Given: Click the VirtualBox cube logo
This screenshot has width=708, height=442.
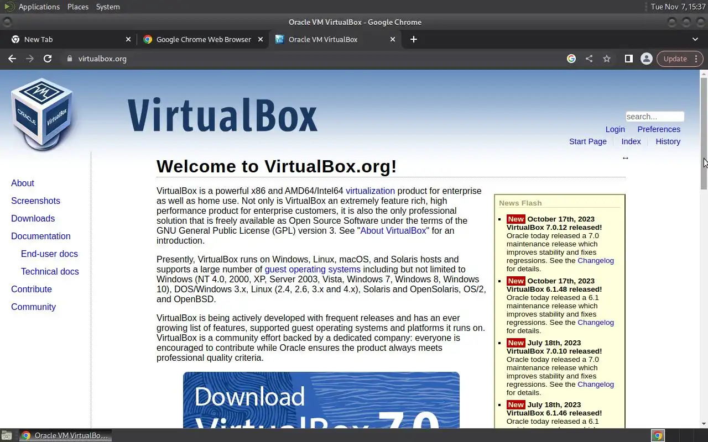Looking at the screenshot, I should [x=42, y=115].
